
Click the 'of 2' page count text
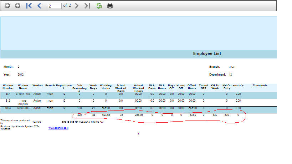click(x=67, y=6)
